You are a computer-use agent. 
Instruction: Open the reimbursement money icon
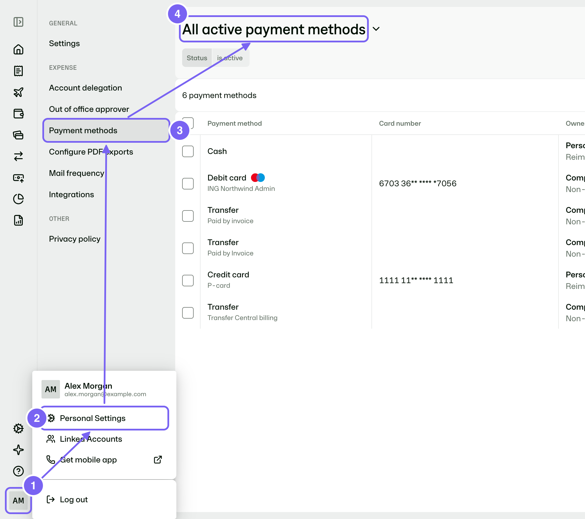pyautogui.click(x=18, y=178)
